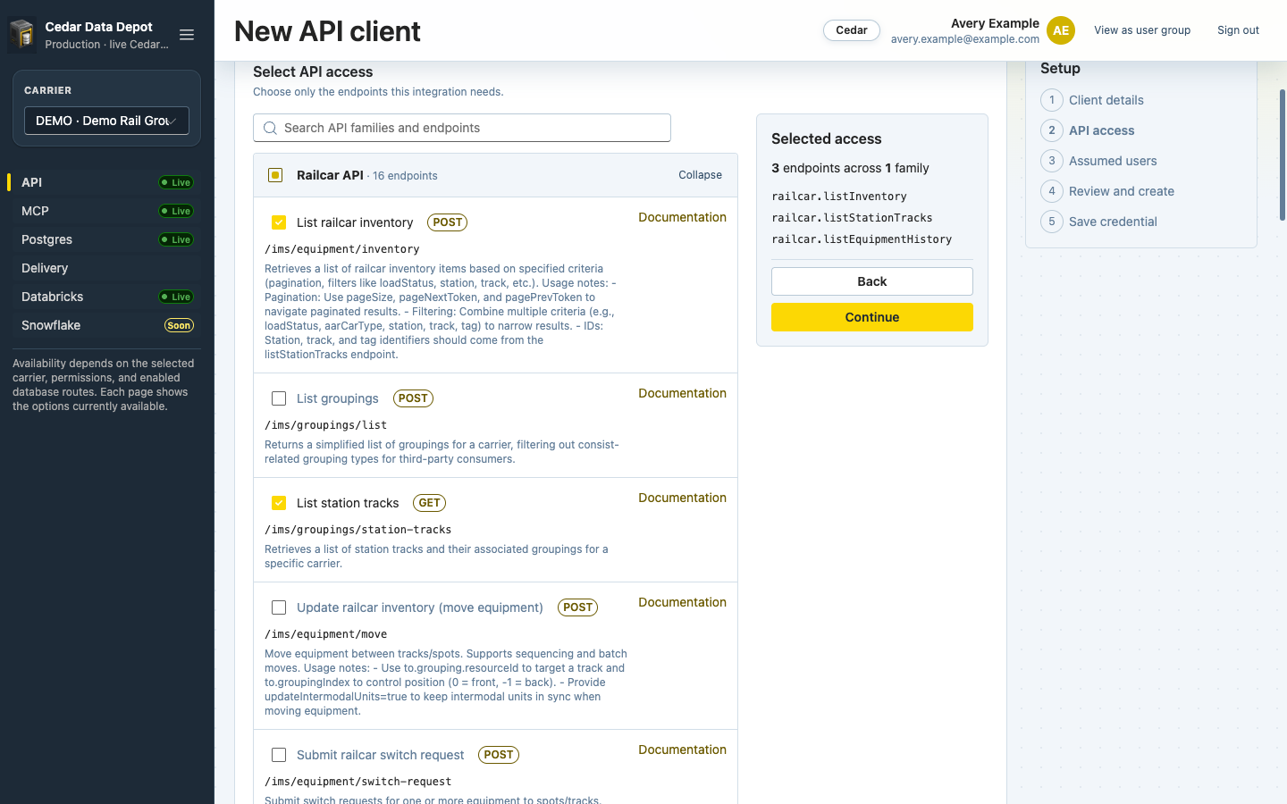
Task: Open the Carrier dropdown
Action: pyautogui.click(x=106, y=121)
